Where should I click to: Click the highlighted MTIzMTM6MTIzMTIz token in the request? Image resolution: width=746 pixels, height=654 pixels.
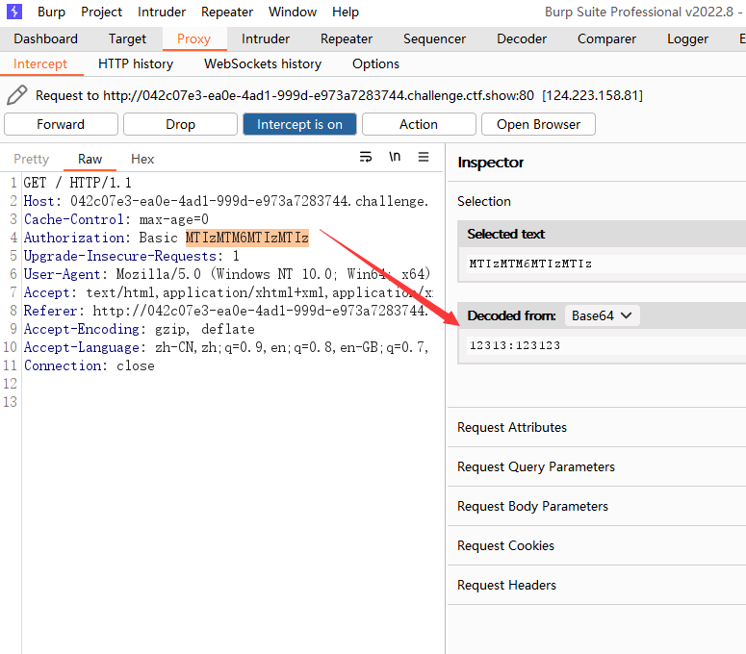[x=247, y=238]
